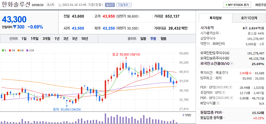Click the arrow icon after 동일업종 등락률
The height and width of the screenshot is (124, 266).
pos(224,118)
